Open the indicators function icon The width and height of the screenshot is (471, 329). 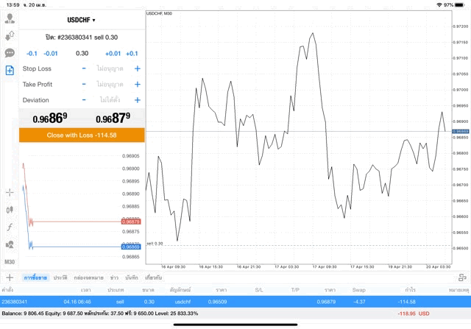(x=10, y=227)
